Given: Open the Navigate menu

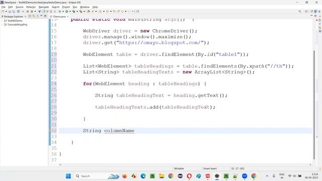Looking at the screenshot, I should pos(44,7).
